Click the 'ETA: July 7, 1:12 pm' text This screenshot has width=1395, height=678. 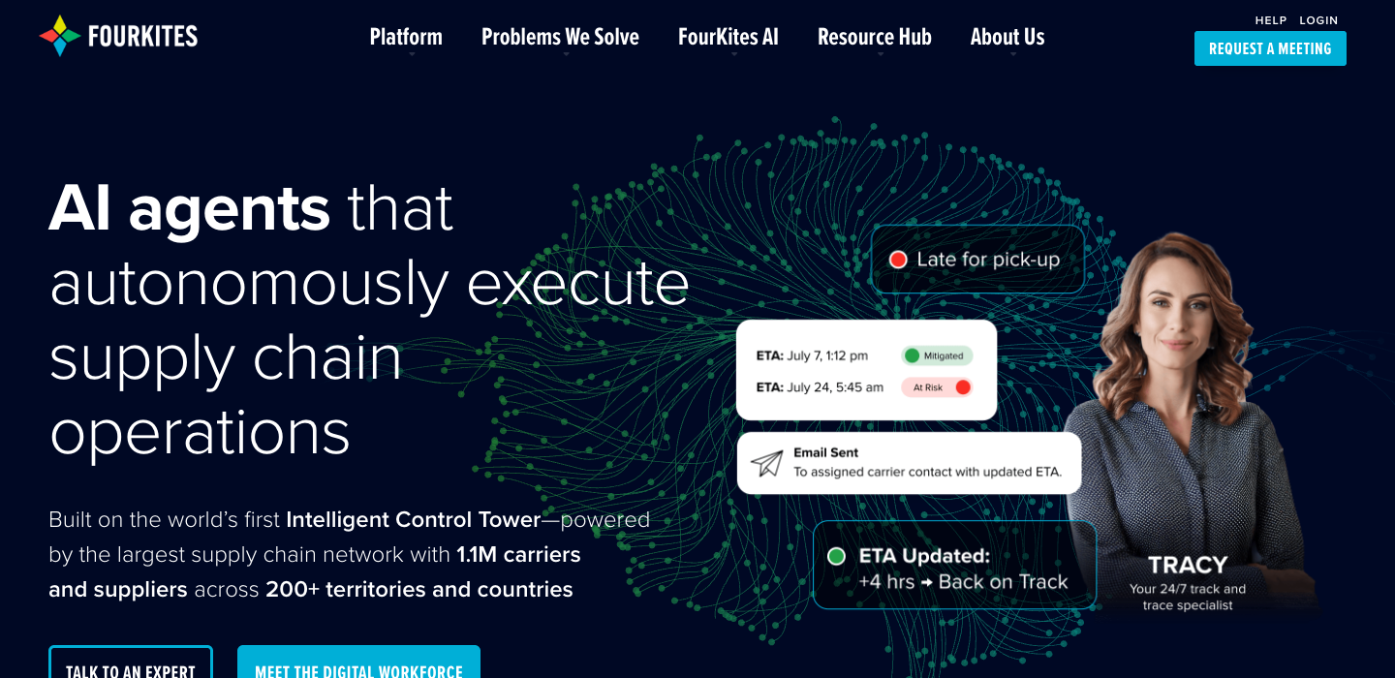pyautogui.click(x=812, y=355)
